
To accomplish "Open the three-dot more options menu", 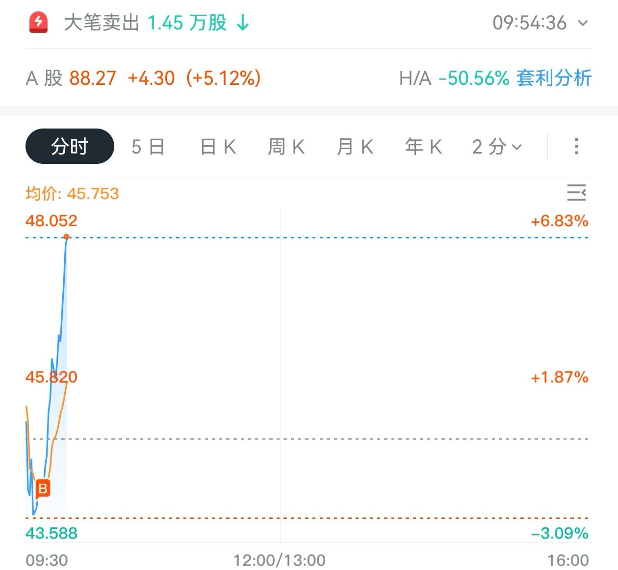I will 576,146.
